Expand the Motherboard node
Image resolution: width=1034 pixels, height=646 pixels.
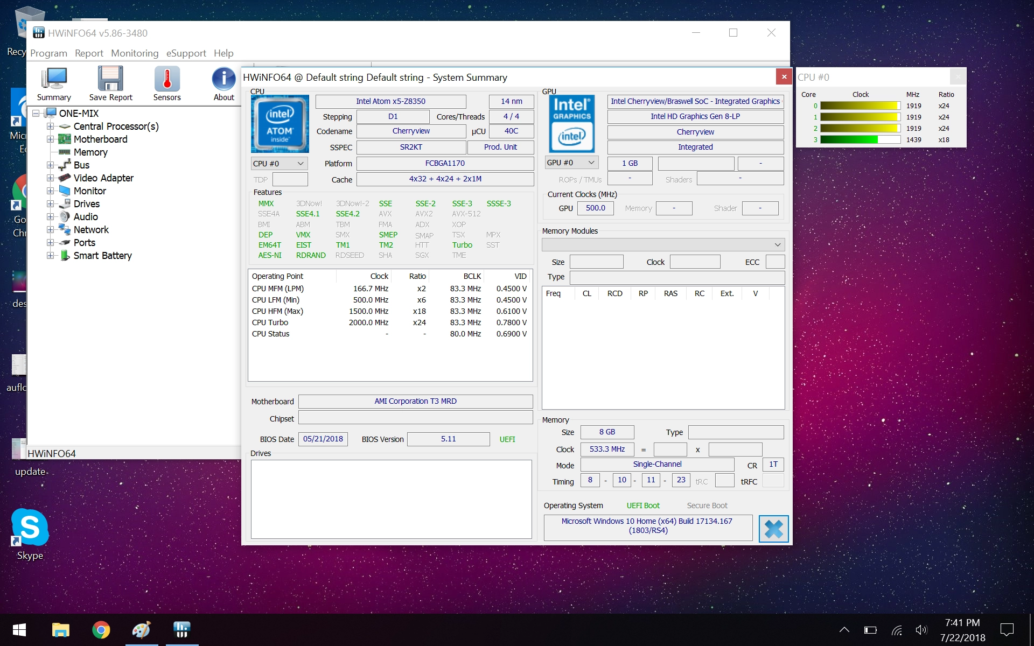tap(50, 139)
